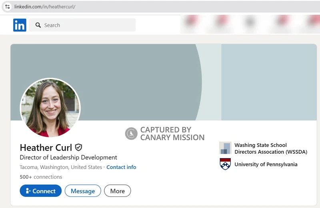
Task: Open the Contact info link
Action: pyautogui.click(x=121, y=167)
